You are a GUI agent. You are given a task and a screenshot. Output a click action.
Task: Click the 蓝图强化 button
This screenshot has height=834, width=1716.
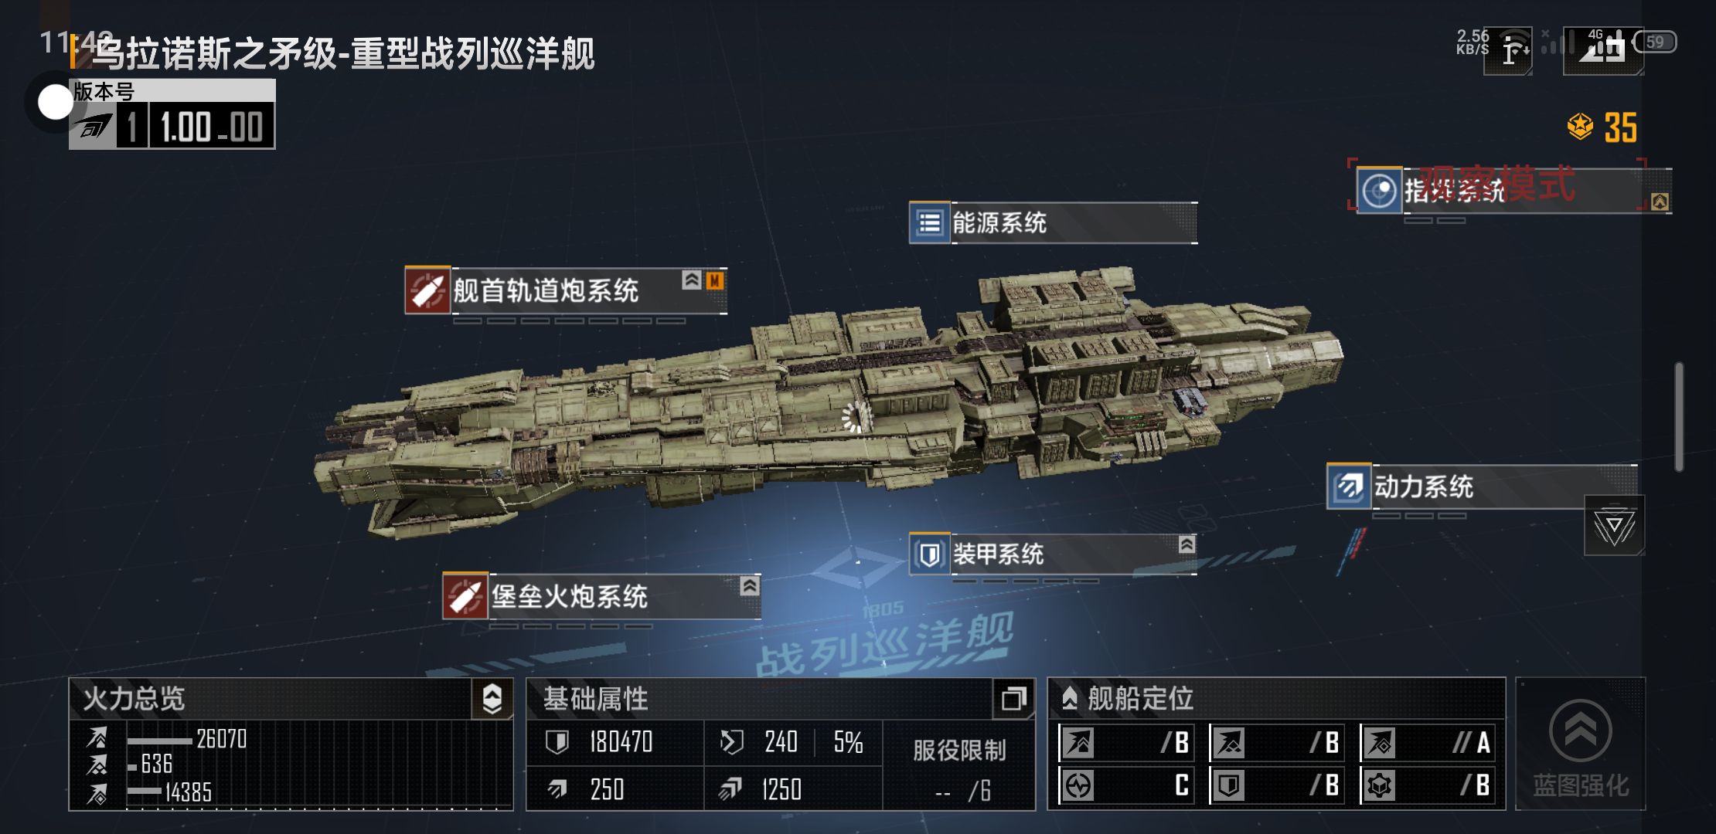1581,744
